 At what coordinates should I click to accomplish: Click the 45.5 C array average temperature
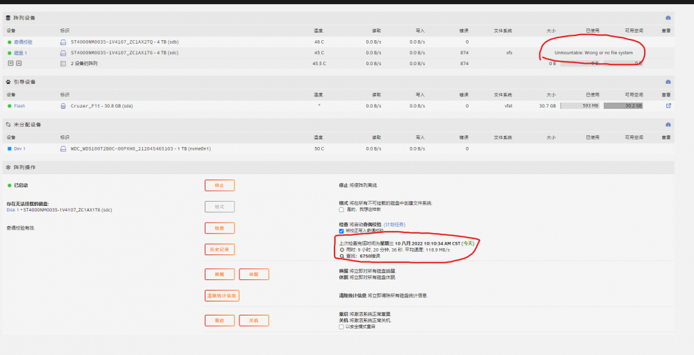click(x=319, y=64)
